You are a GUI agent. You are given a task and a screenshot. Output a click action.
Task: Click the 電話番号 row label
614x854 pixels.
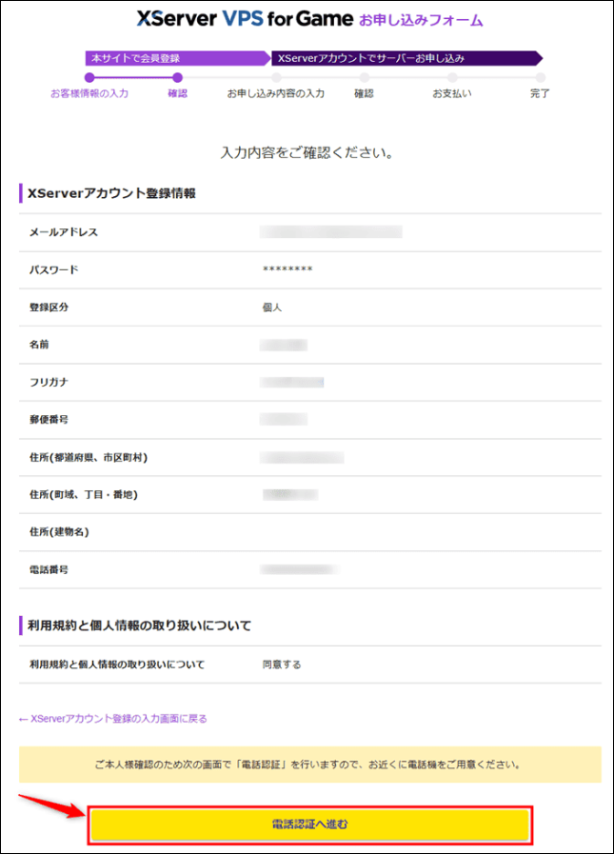pos(50,569)
